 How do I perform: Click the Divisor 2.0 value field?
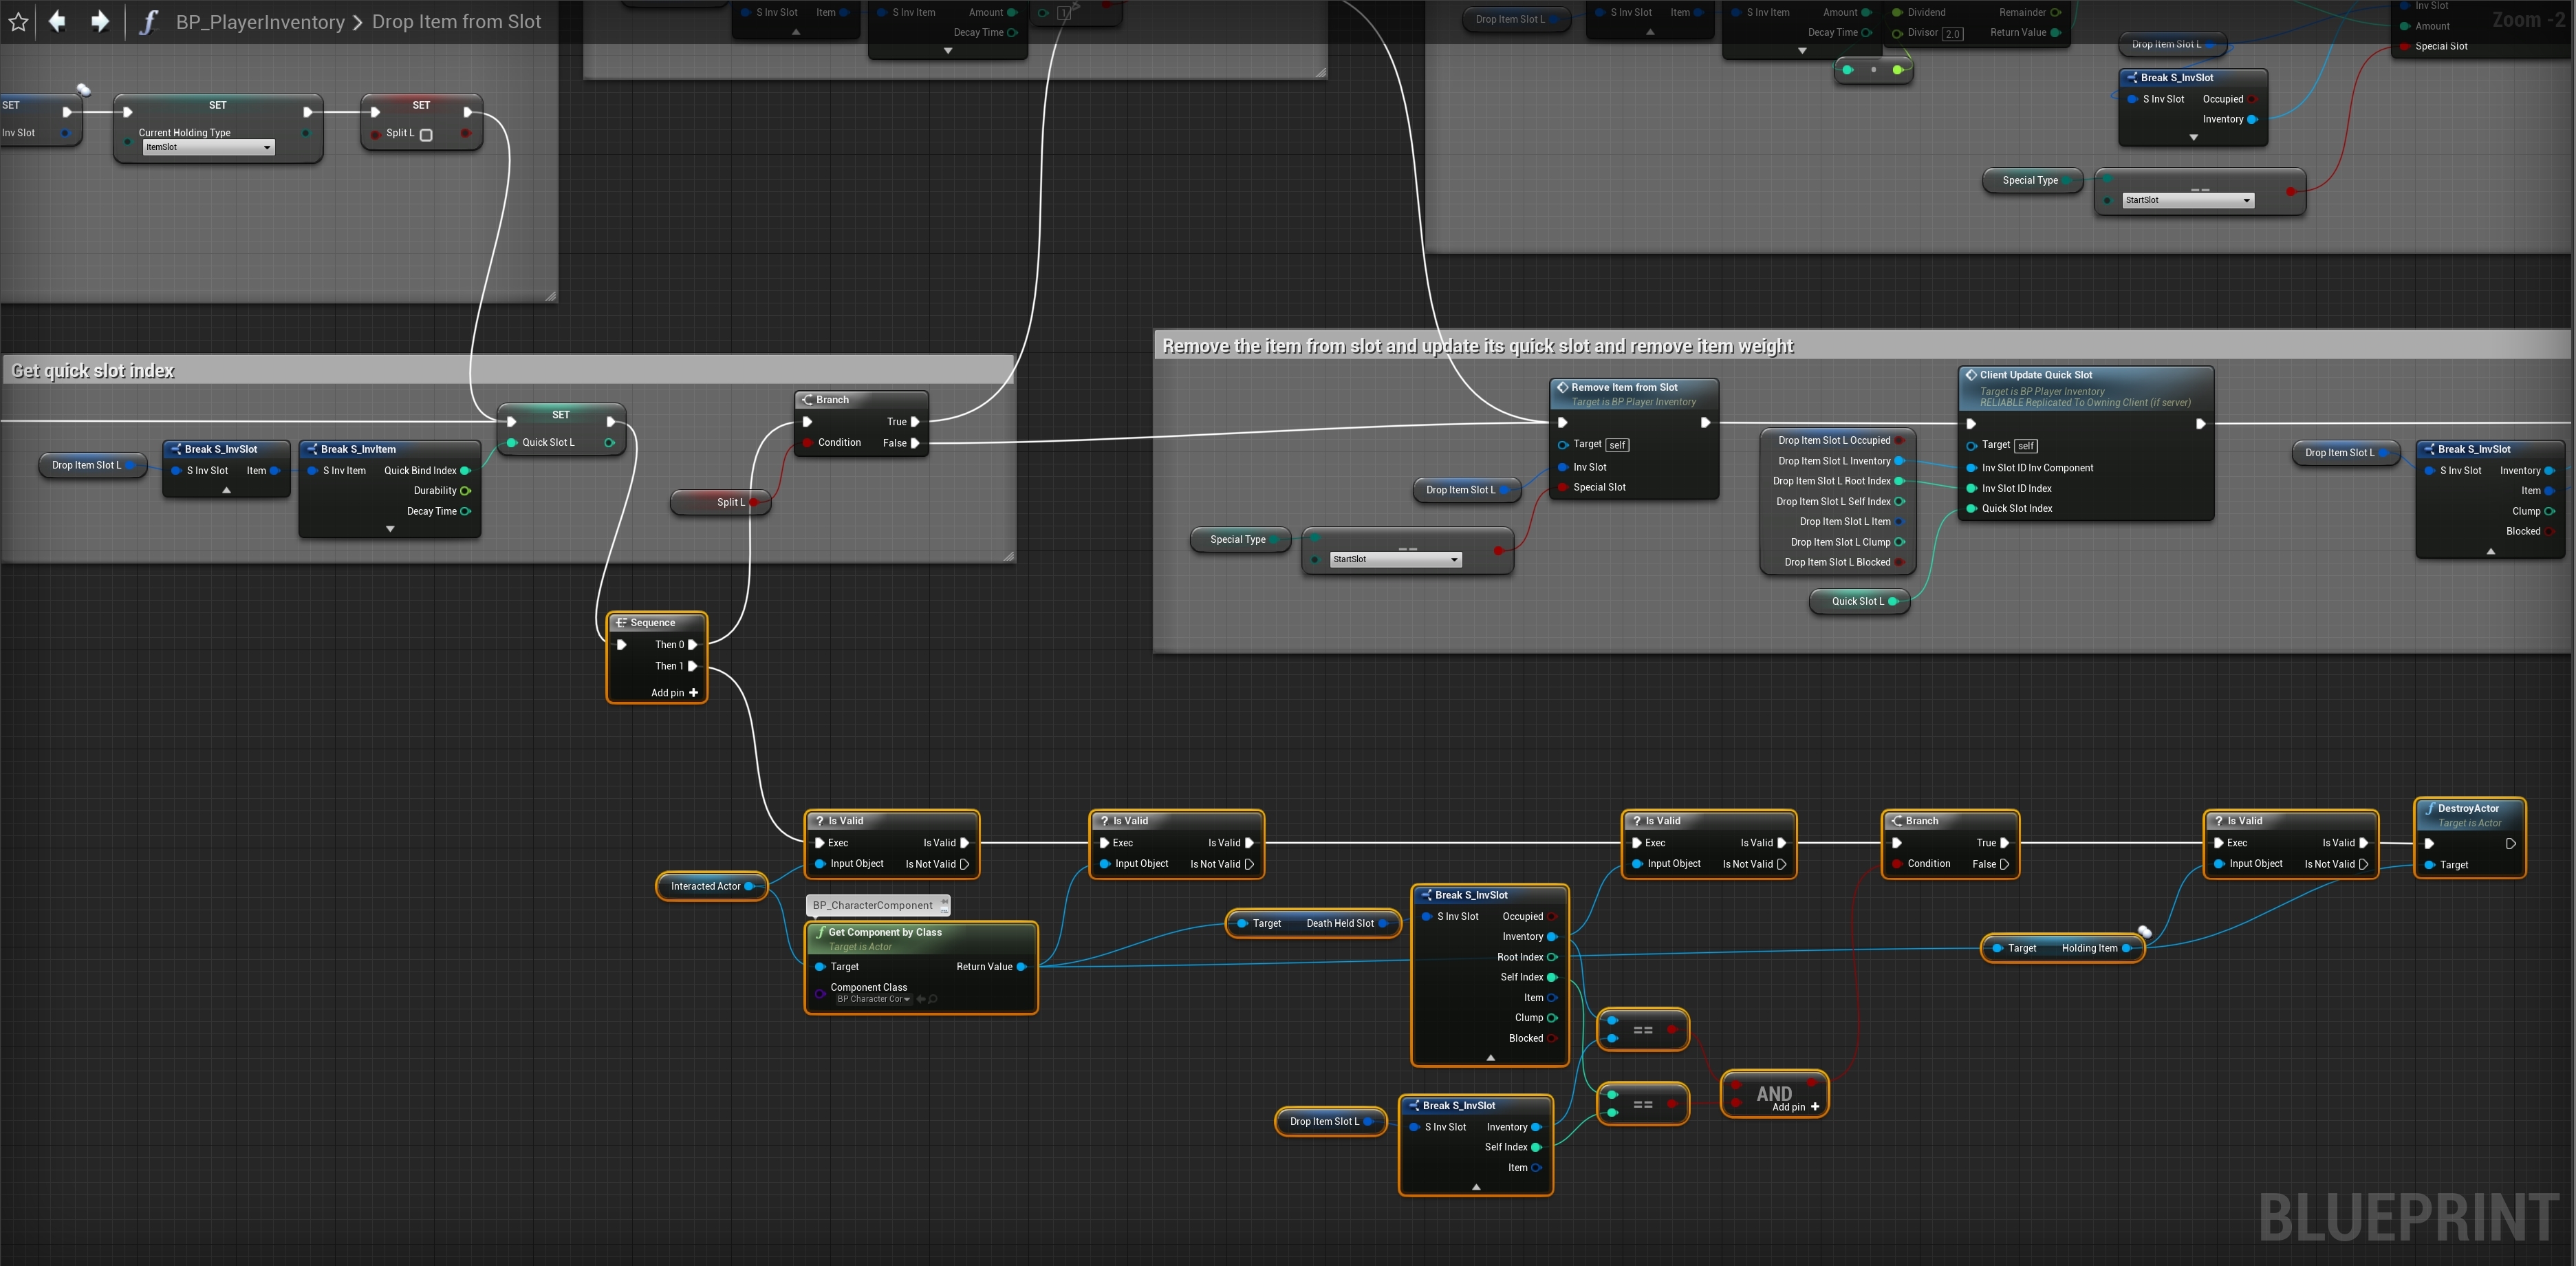pyautogui.click(x=1952, y=33)
